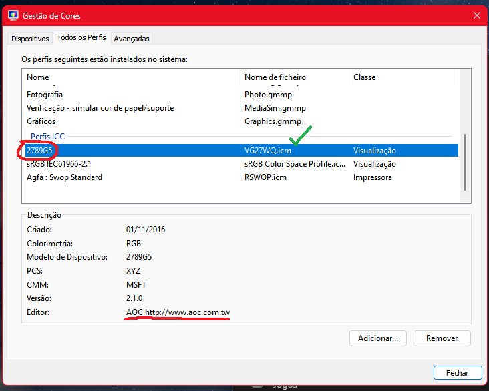
Task: Click the Perfis ICC group header
Action: click(47, 137)
